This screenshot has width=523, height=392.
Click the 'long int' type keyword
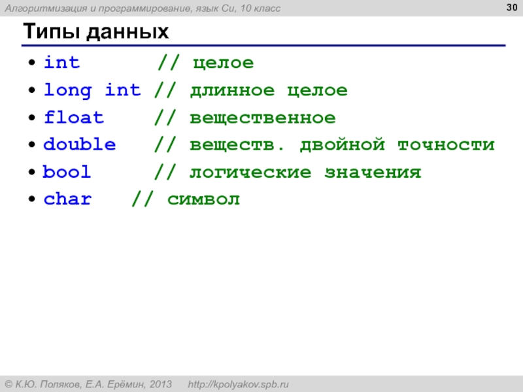(92, 90)
